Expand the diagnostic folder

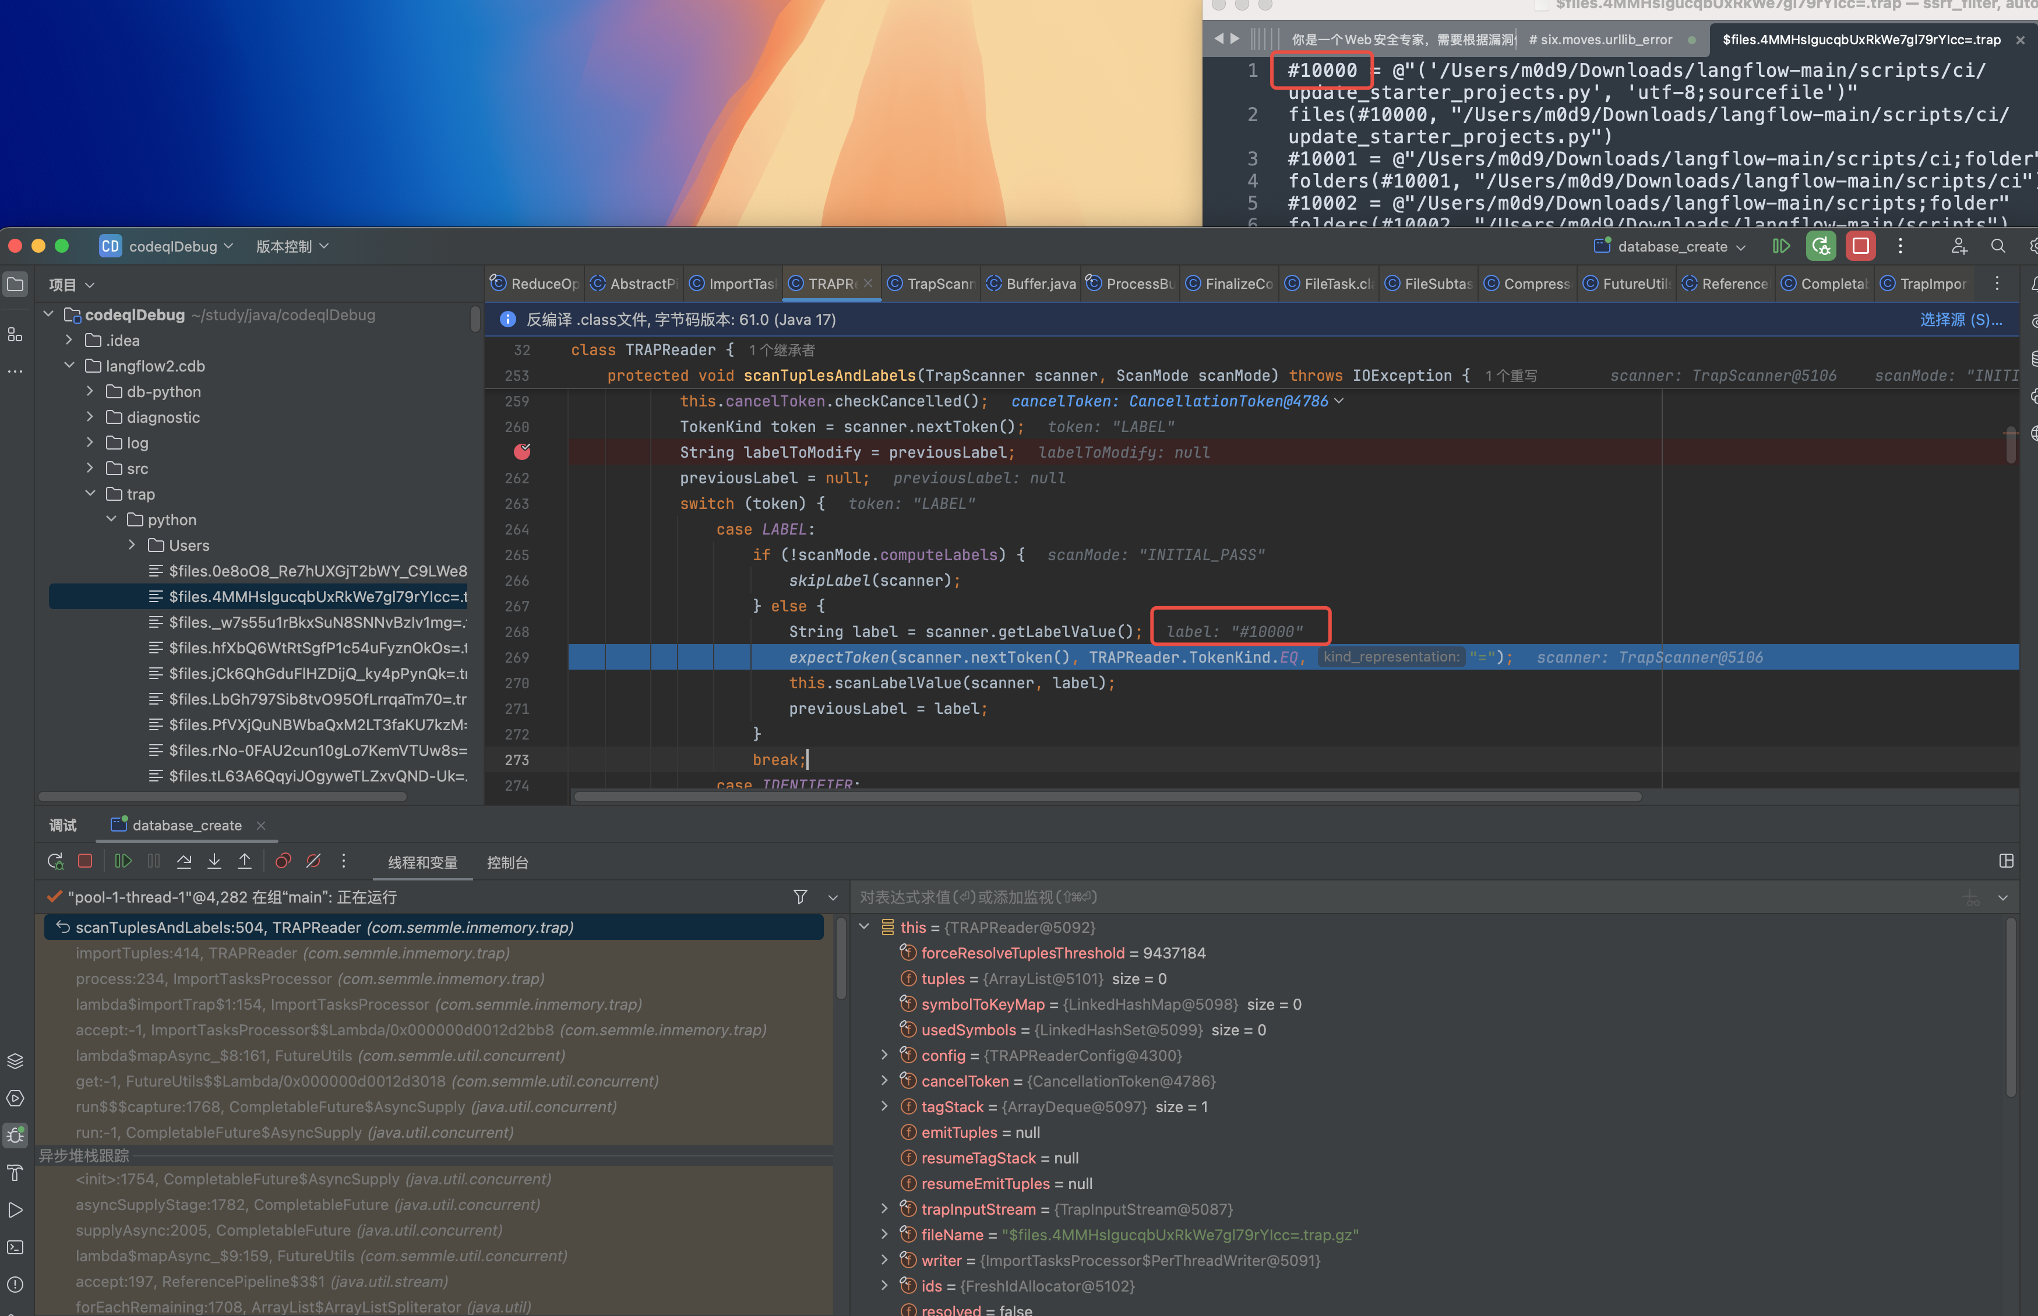click(x=90, y=417)
